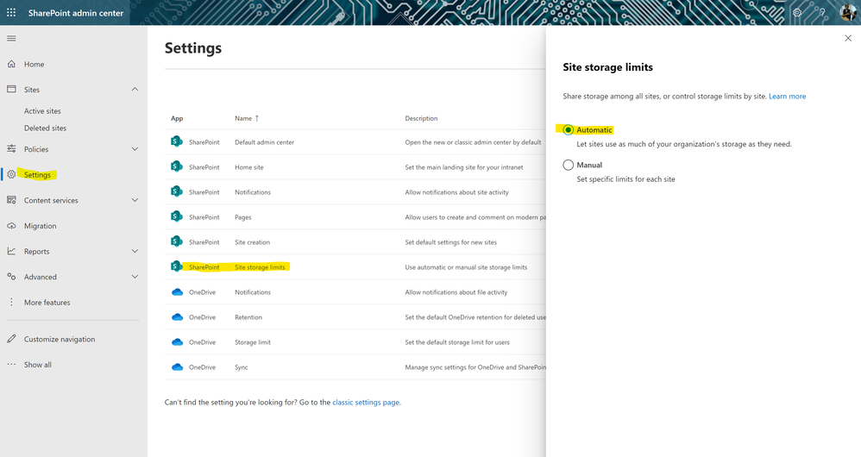Click SharePoint icon in Default admin center row
Image resolution: width=861 pixels, height=457 pixels.
coord(176,141)
